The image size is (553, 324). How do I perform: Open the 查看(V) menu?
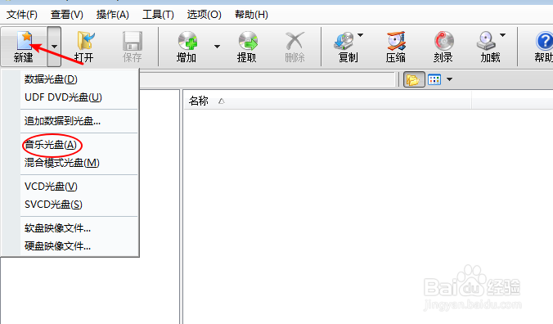pos(67,15)
